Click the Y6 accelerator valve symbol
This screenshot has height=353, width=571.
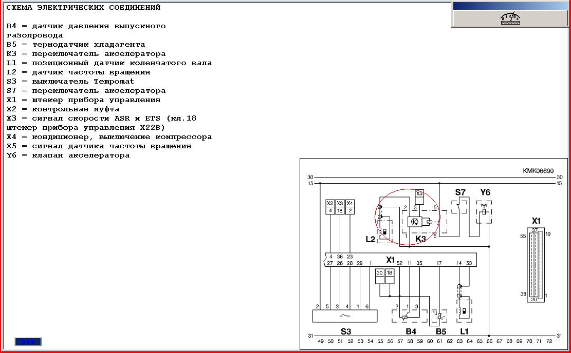[x=484, y=212]
